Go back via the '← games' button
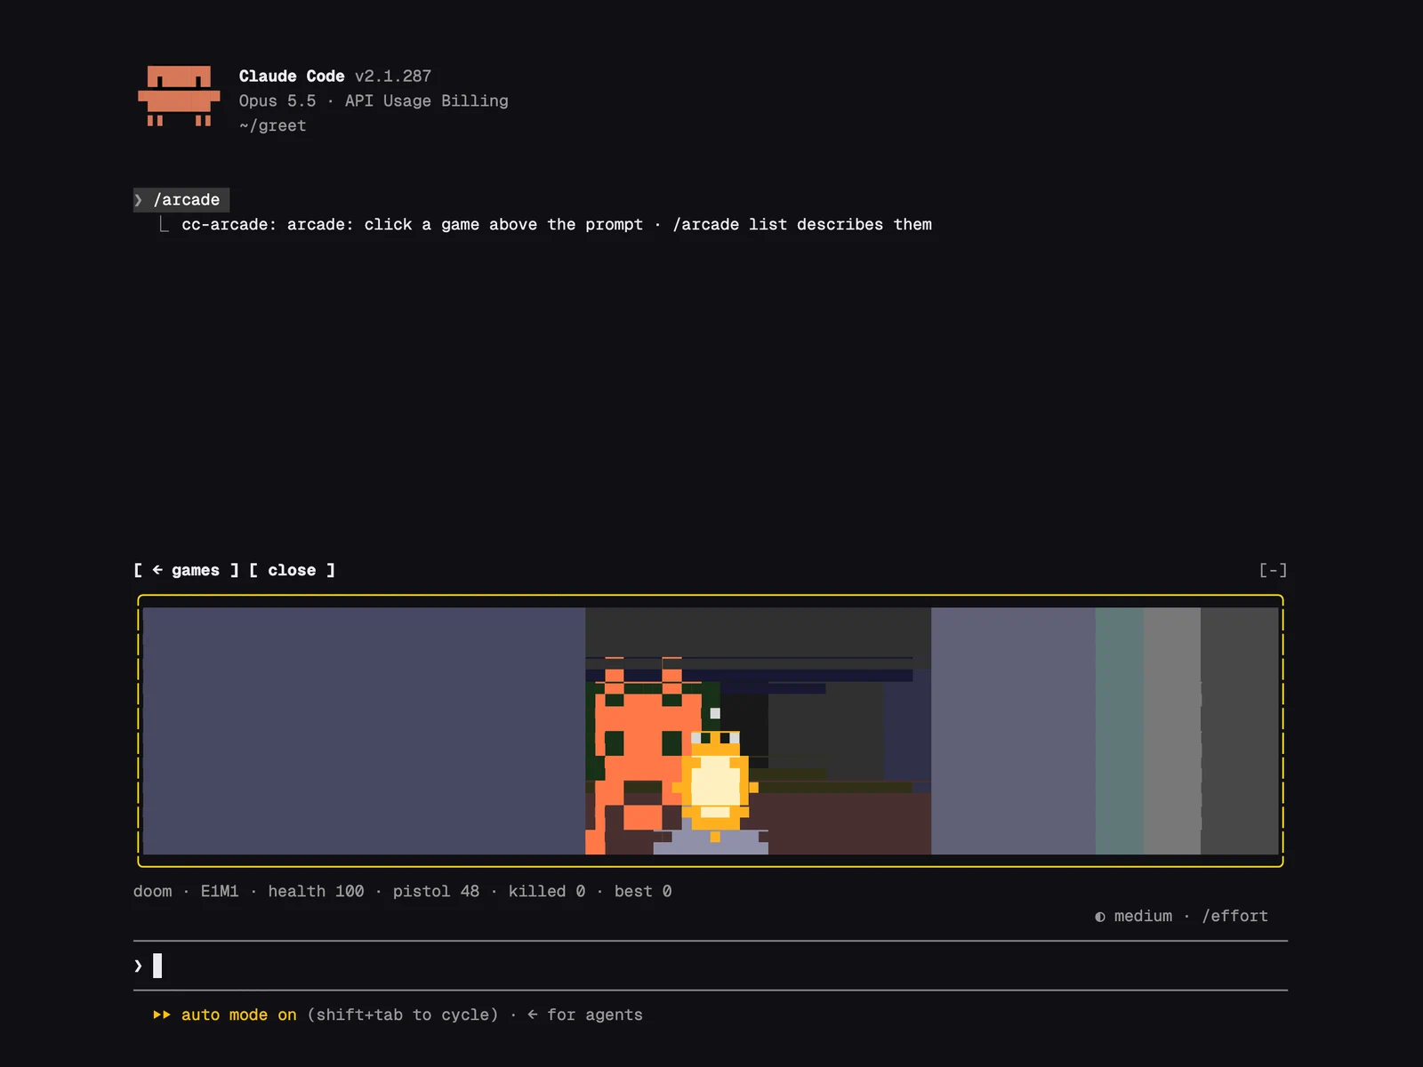 tap(186, 570)
